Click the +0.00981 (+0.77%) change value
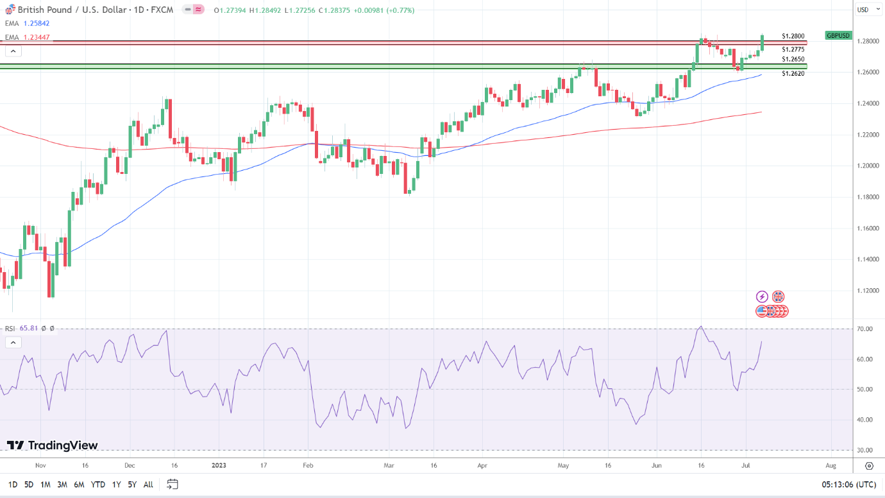This screenshot has width=885, height=498. (384, 10)
